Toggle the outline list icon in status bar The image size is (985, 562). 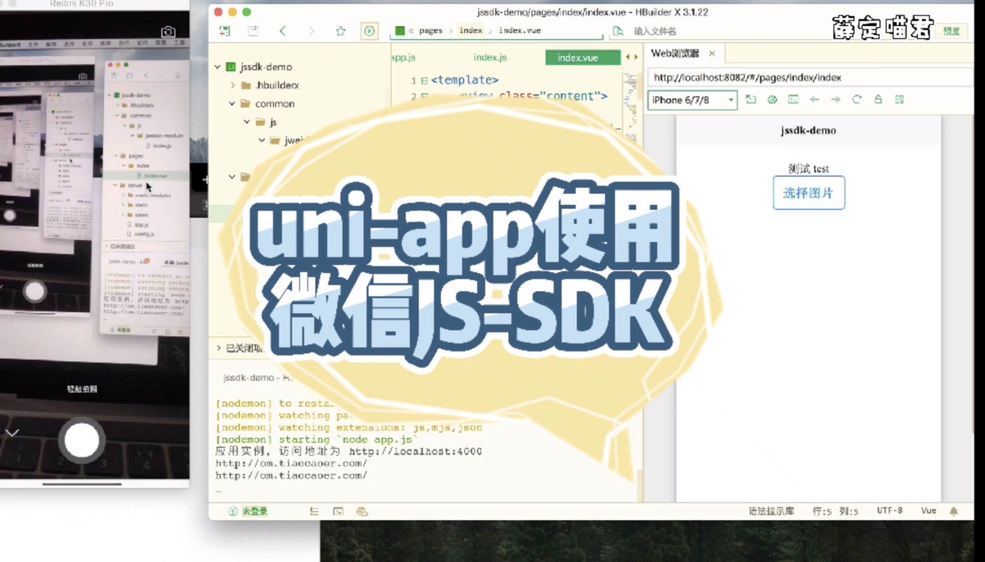[x=314, y=511]
